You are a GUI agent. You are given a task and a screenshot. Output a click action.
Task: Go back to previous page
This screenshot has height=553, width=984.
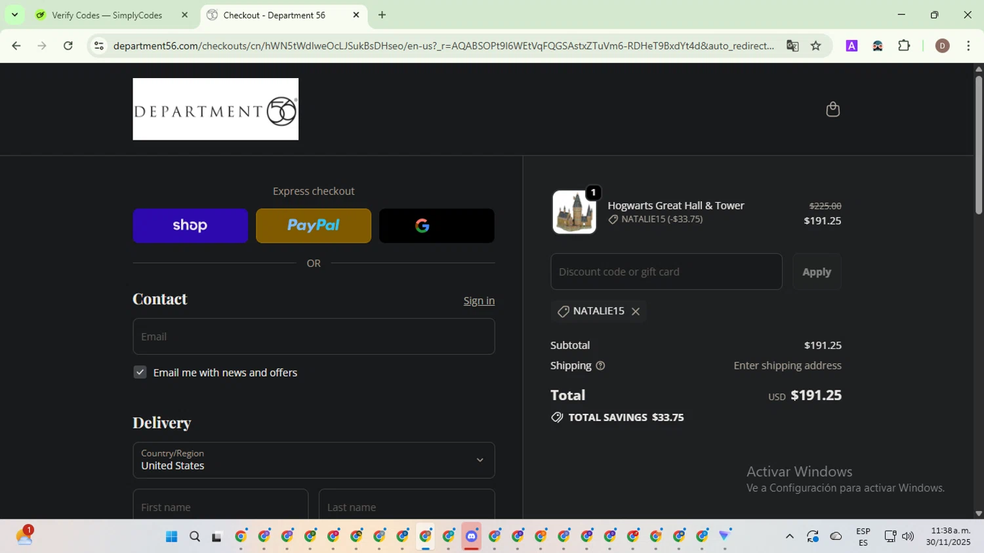pos(16,46)
